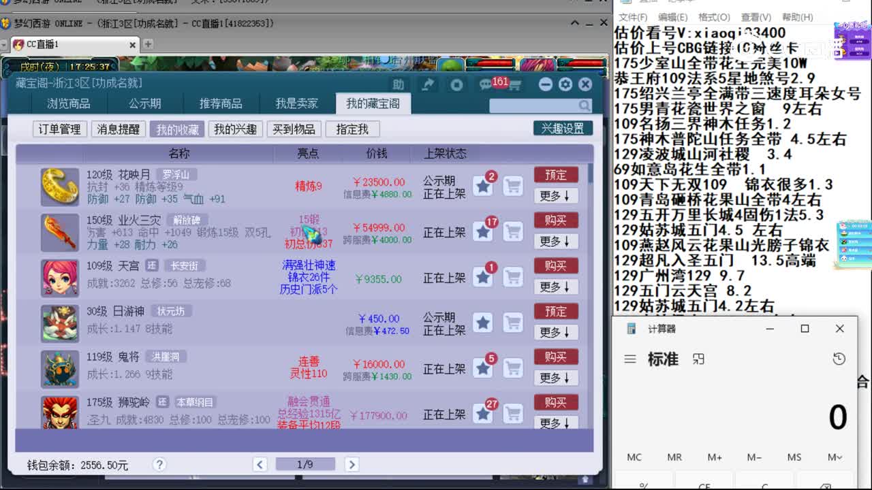The image size is (872, 490).
Task: Click the search magnifier icon
Action: (585, 105)
